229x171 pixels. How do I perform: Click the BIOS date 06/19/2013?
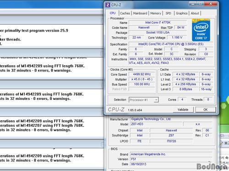[x=171, y=164]
